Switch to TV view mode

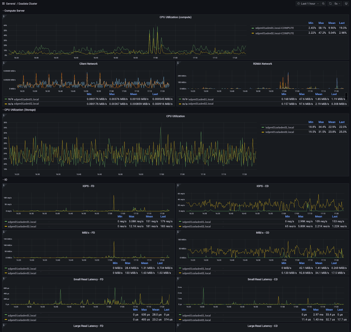click(346, 3)
